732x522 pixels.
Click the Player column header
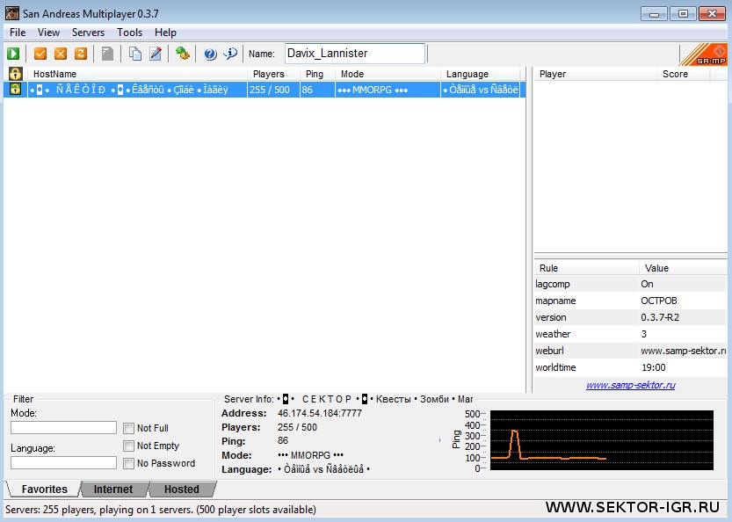click(595, 74)
